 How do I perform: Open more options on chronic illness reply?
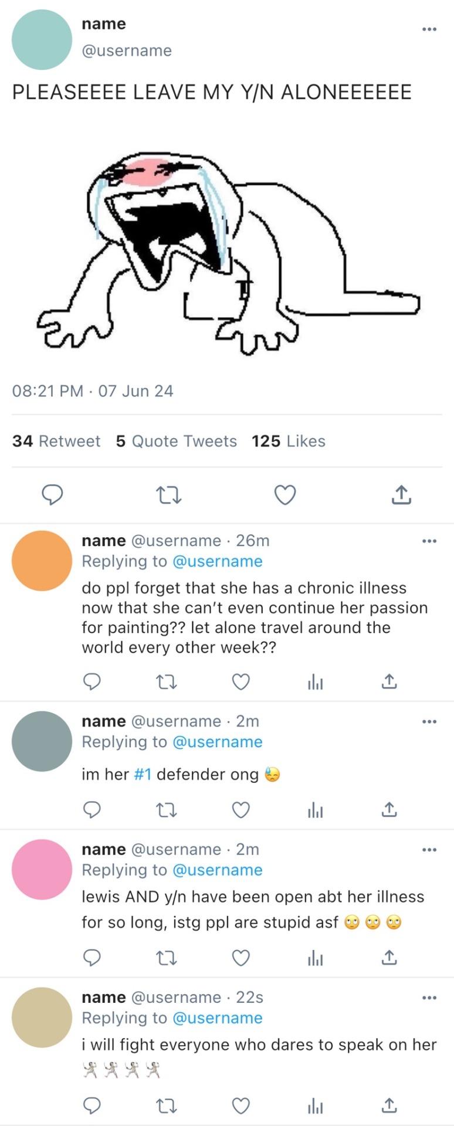(429, 541)
